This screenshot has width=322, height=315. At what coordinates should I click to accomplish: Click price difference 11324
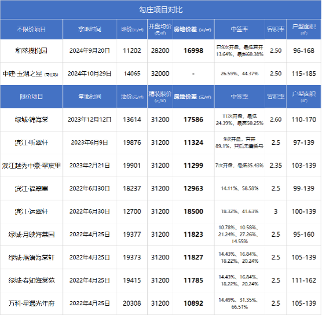(x=193, y=142)
